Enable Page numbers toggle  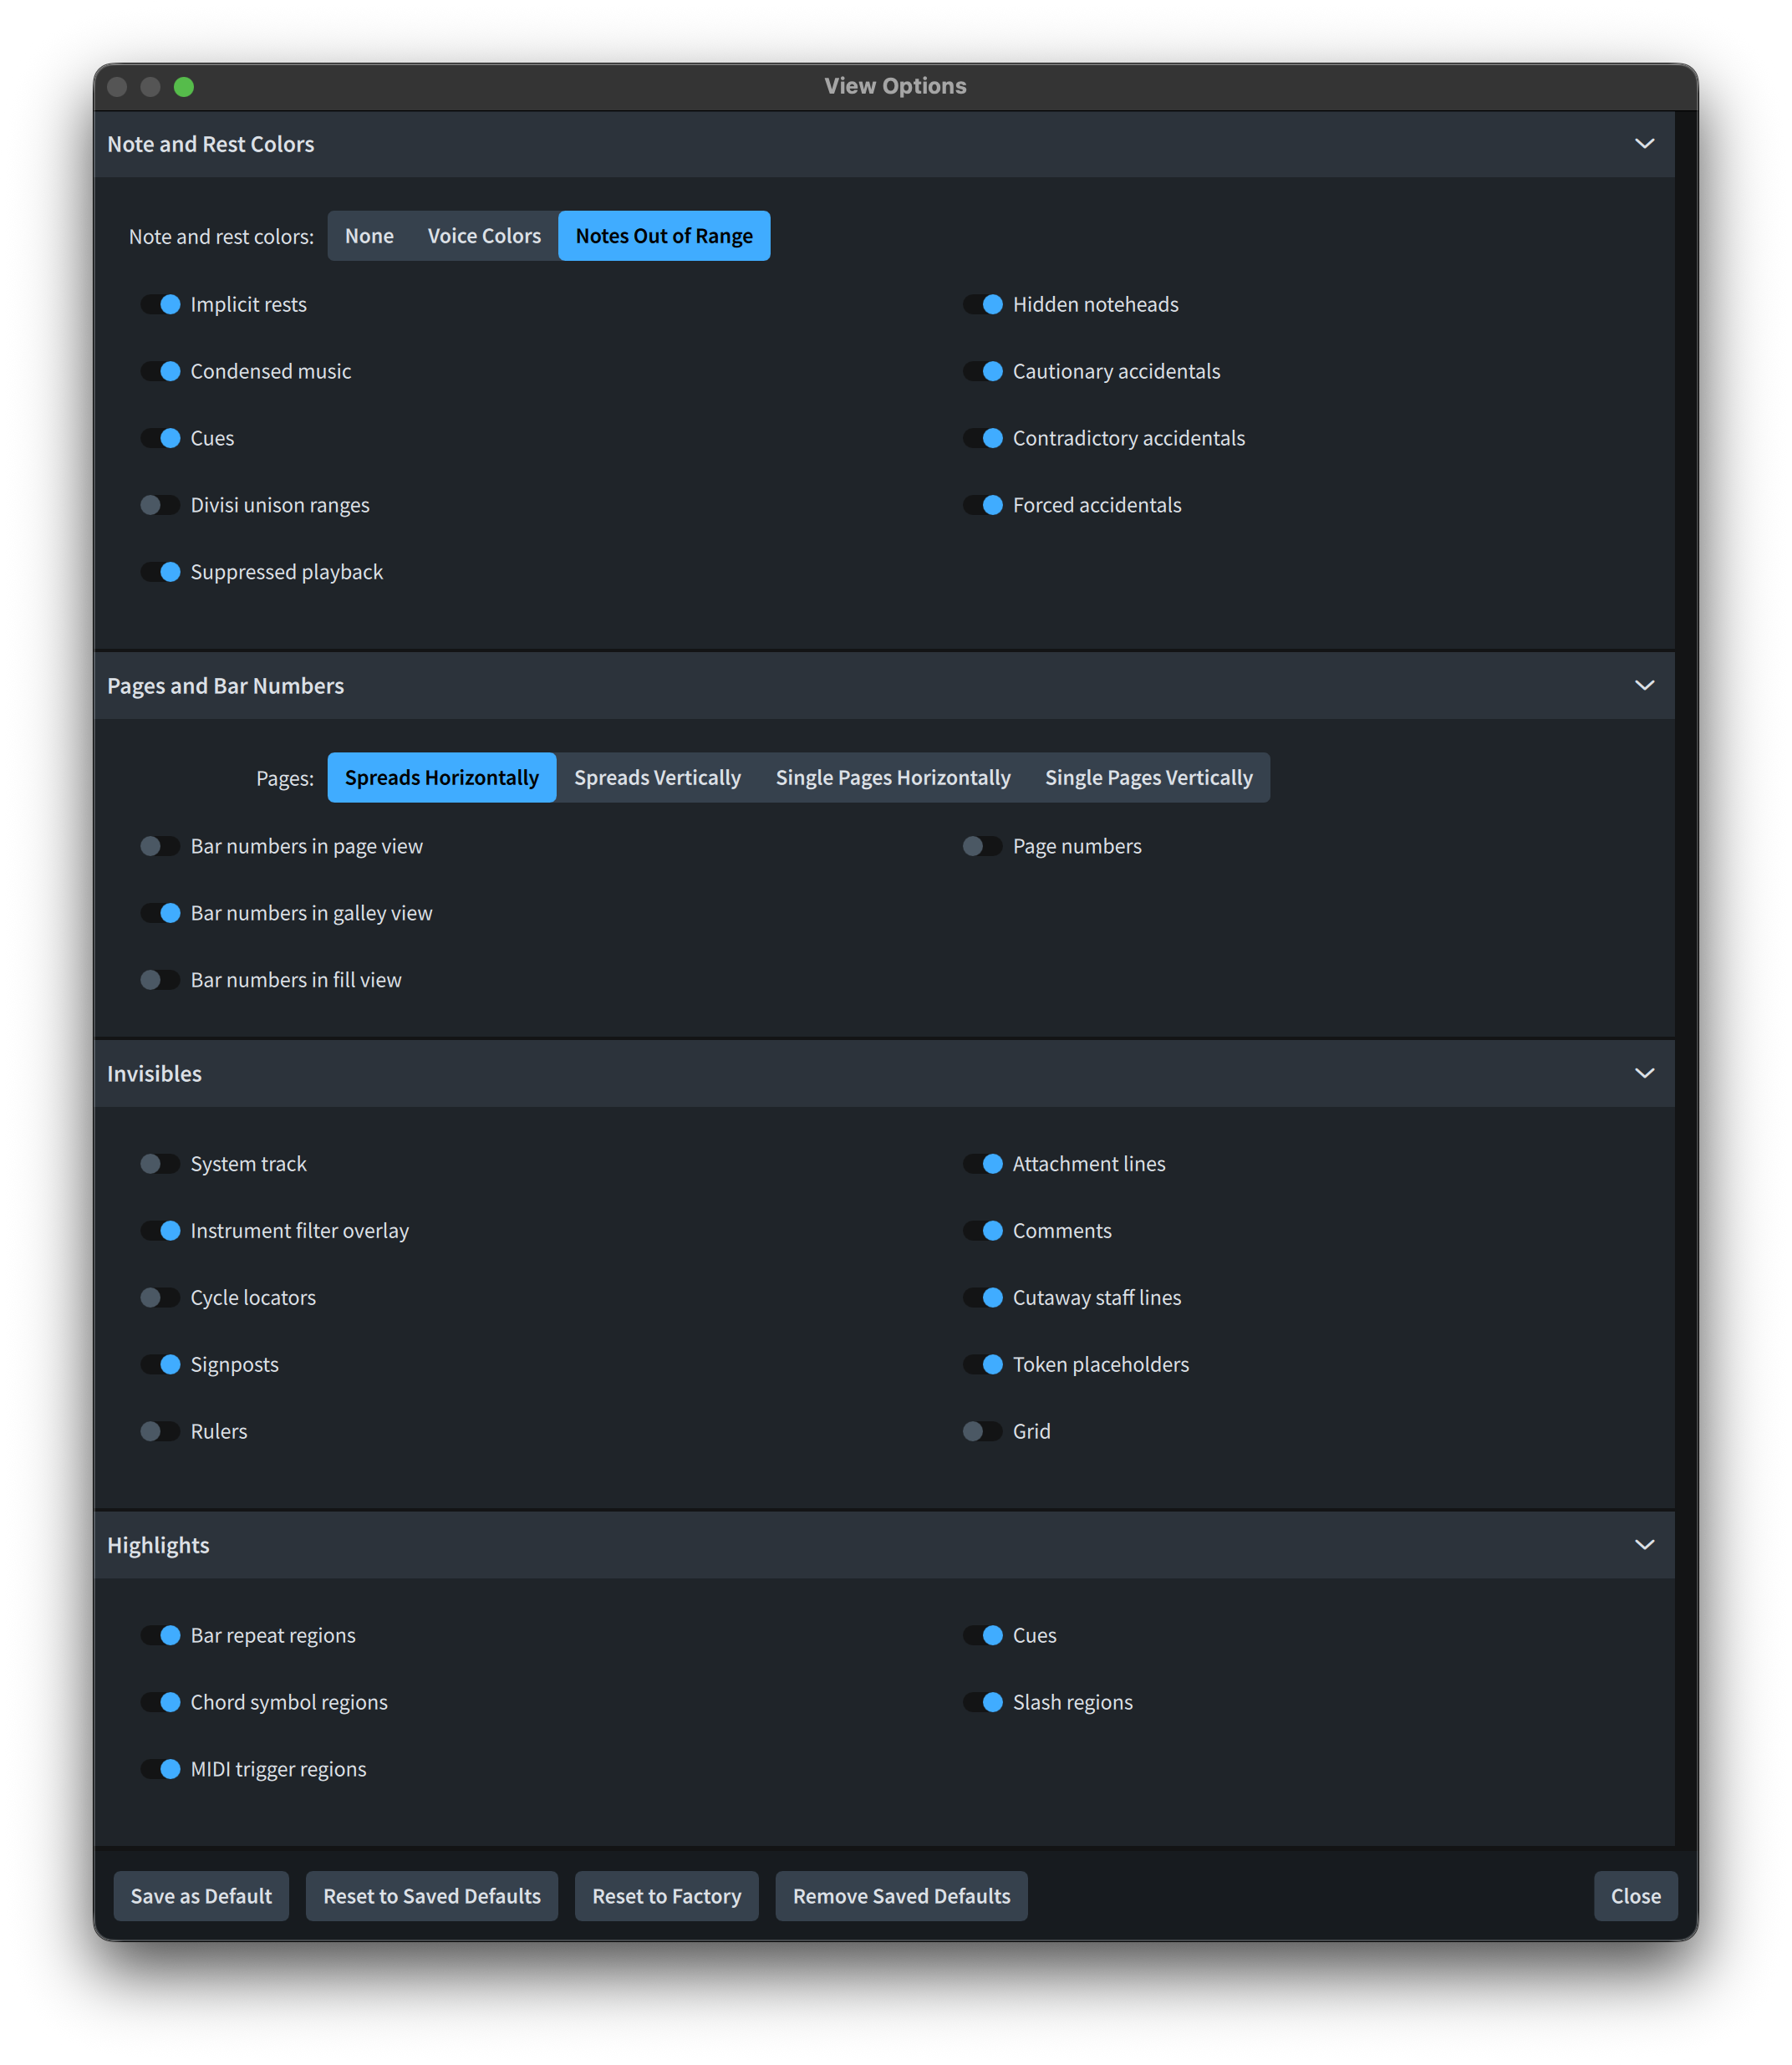tap(982, 846)
